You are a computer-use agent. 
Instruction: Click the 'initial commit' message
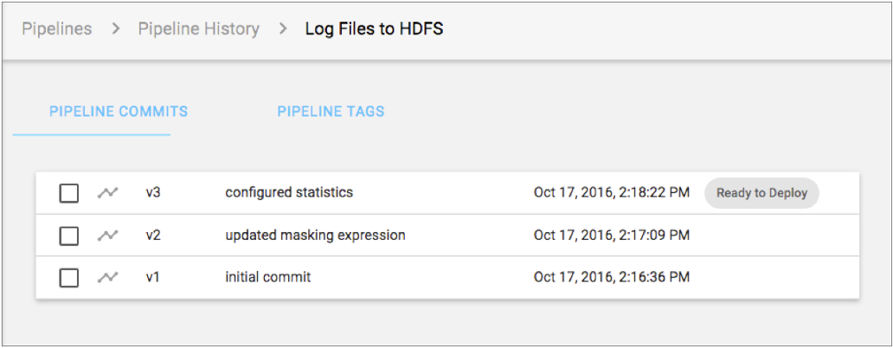[267, 278]
